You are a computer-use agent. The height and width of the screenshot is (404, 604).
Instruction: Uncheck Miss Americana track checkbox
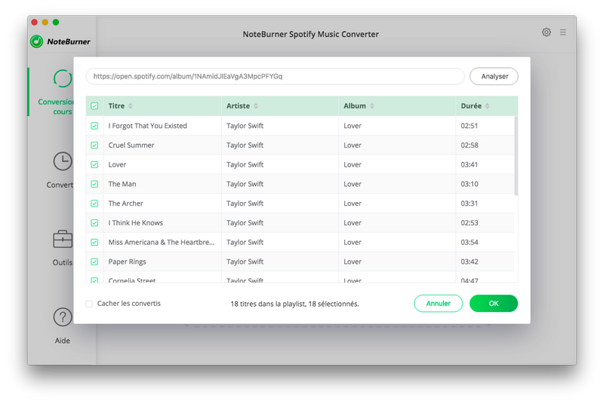(94, 242)
